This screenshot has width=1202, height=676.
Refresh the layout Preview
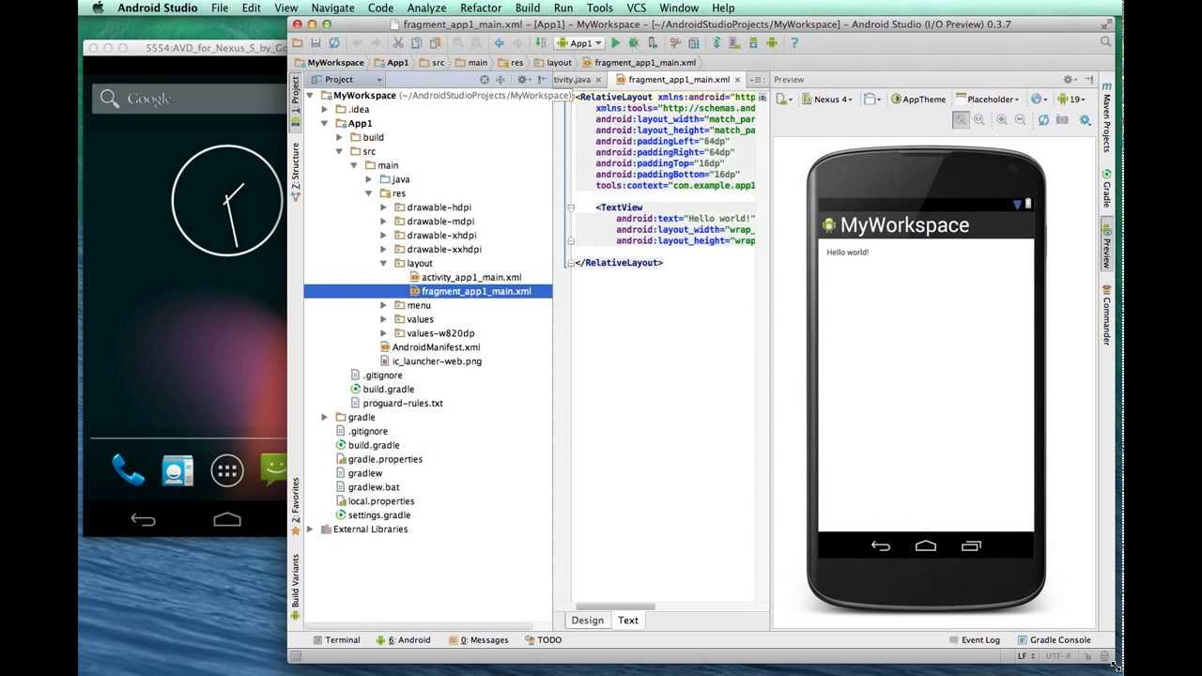1043,120
